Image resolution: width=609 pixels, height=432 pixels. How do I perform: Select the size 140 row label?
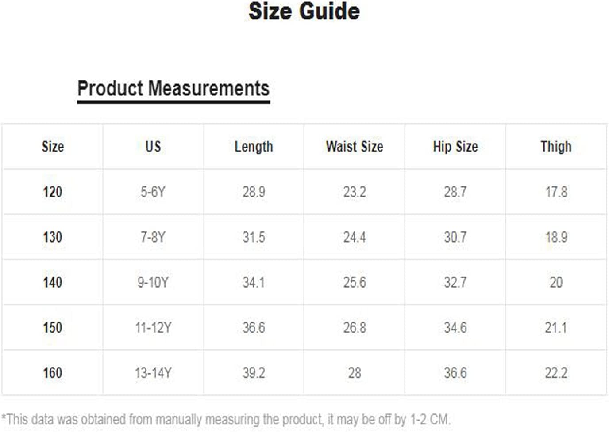coord(52,283)
